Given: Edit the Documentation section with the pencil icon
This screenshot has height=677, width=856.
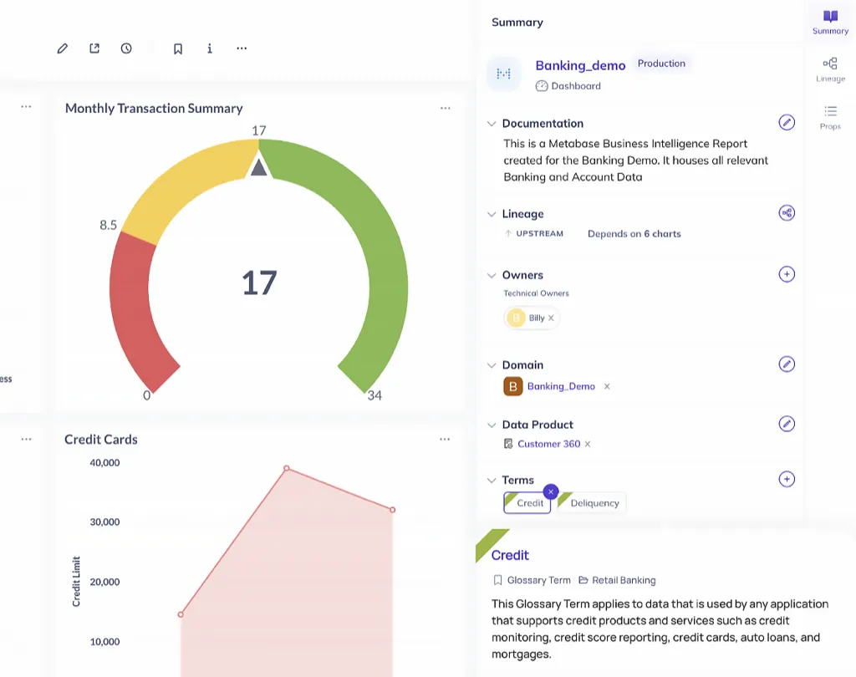Looking at the screenshot, I should [786, 123].
